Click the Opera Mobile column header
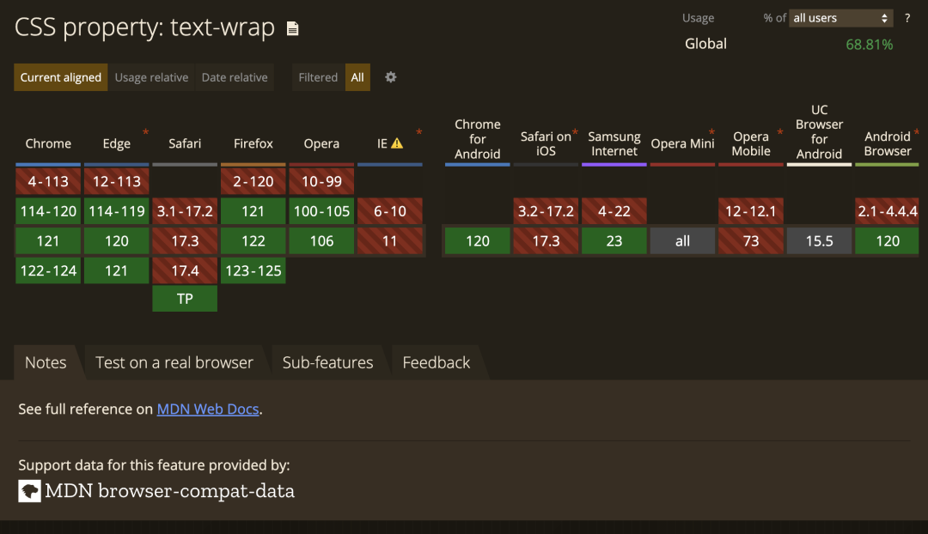The width and height of the screenshot is (928, 534). point(751,143)
